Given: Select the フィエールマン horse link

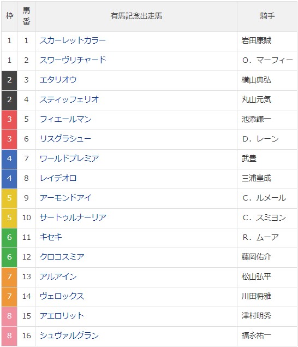Looking at the screenshot, I should pos(65,119).
